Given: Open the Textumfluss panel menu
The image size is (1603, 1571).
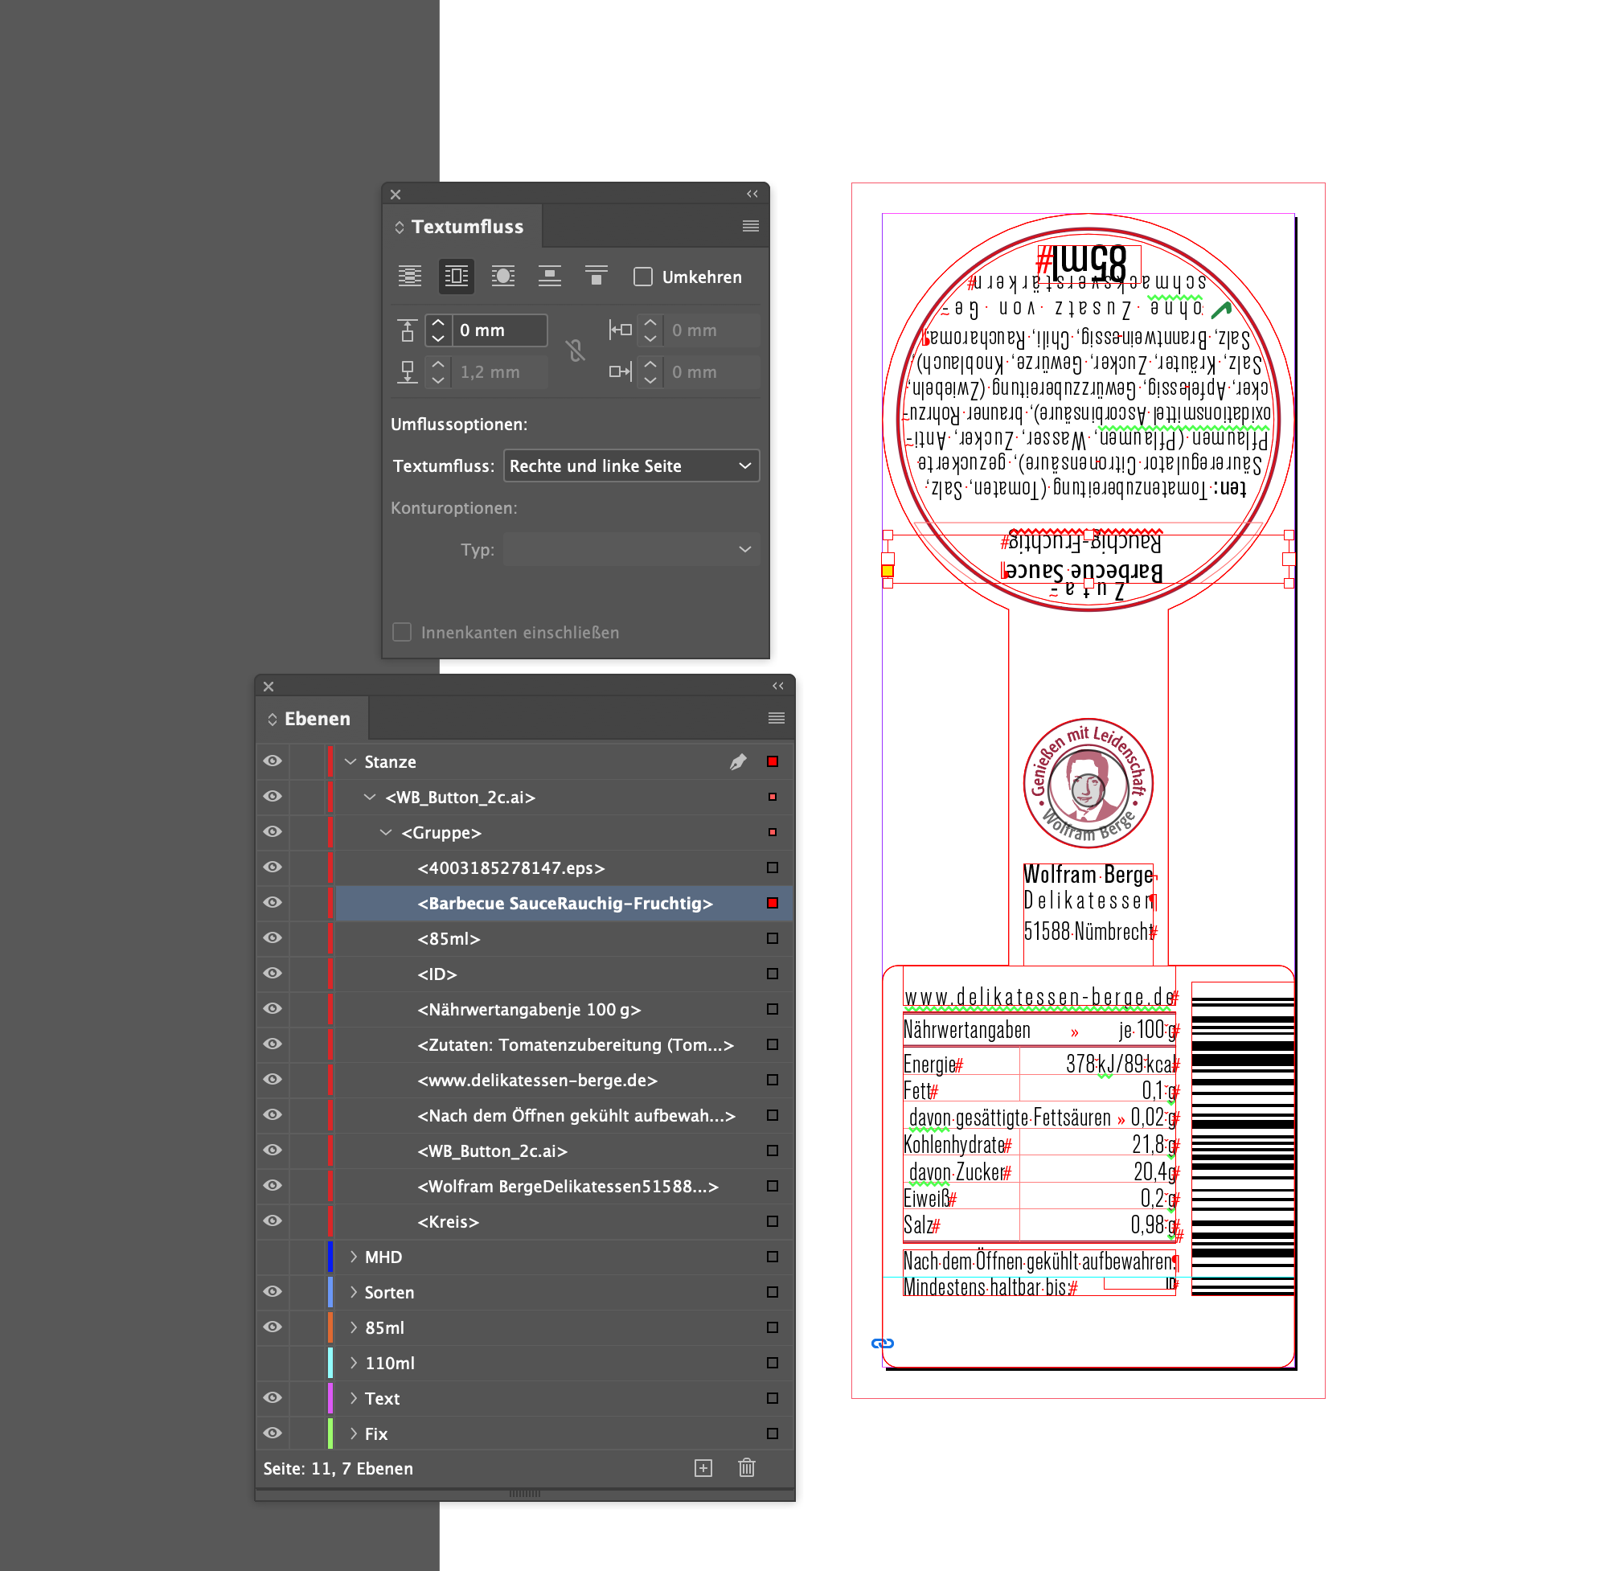Looking at the screenshot, I should point(750,225).
